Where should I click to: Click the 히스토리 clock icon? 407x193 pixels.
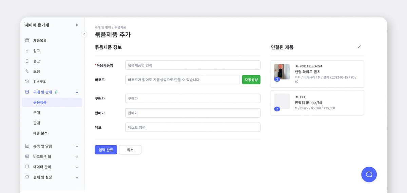pyautogui.click(x=27, y=82)
